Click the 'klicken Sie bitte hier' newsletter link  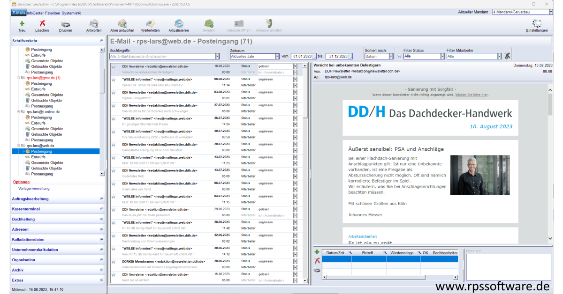click(x=471, y=95)
